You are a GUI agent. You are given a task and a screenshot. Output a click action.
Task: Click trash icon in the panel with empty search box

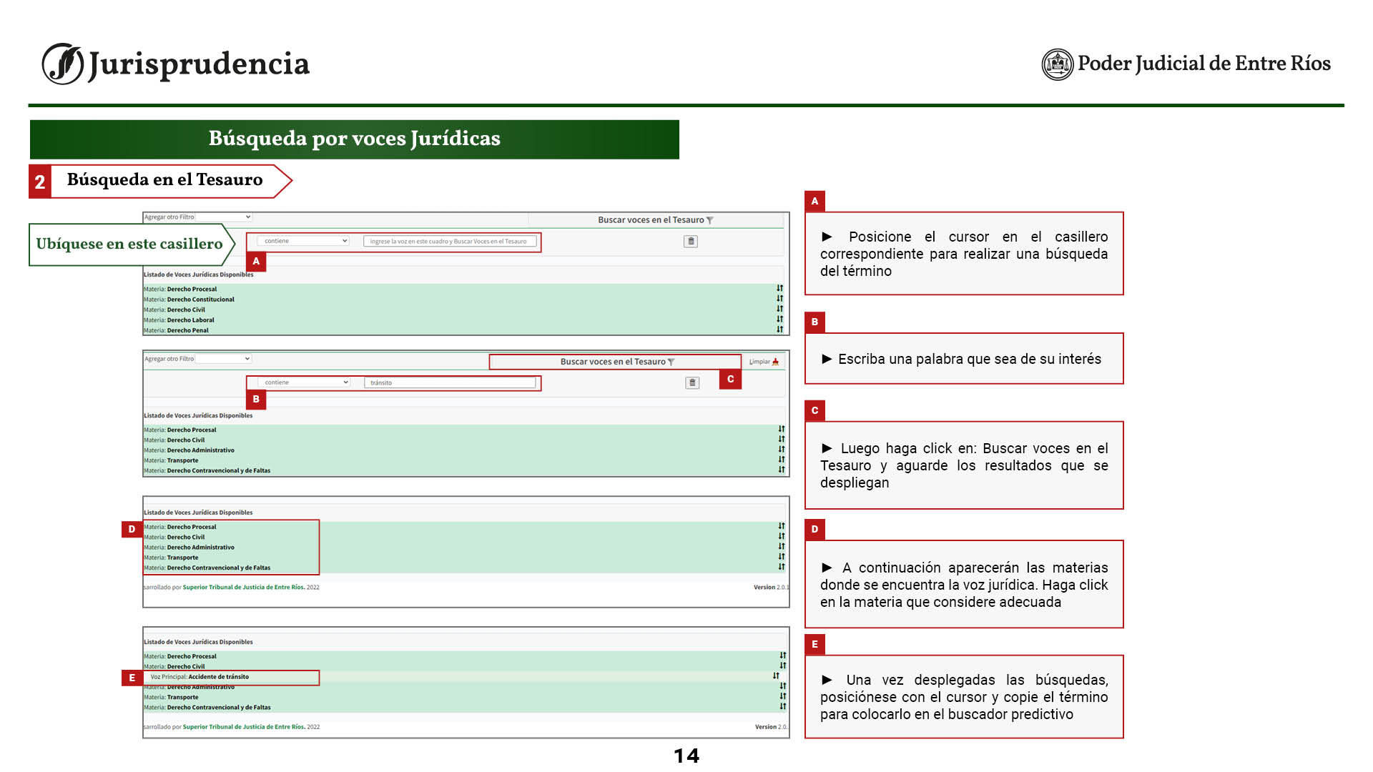click(x=691, y=242)
